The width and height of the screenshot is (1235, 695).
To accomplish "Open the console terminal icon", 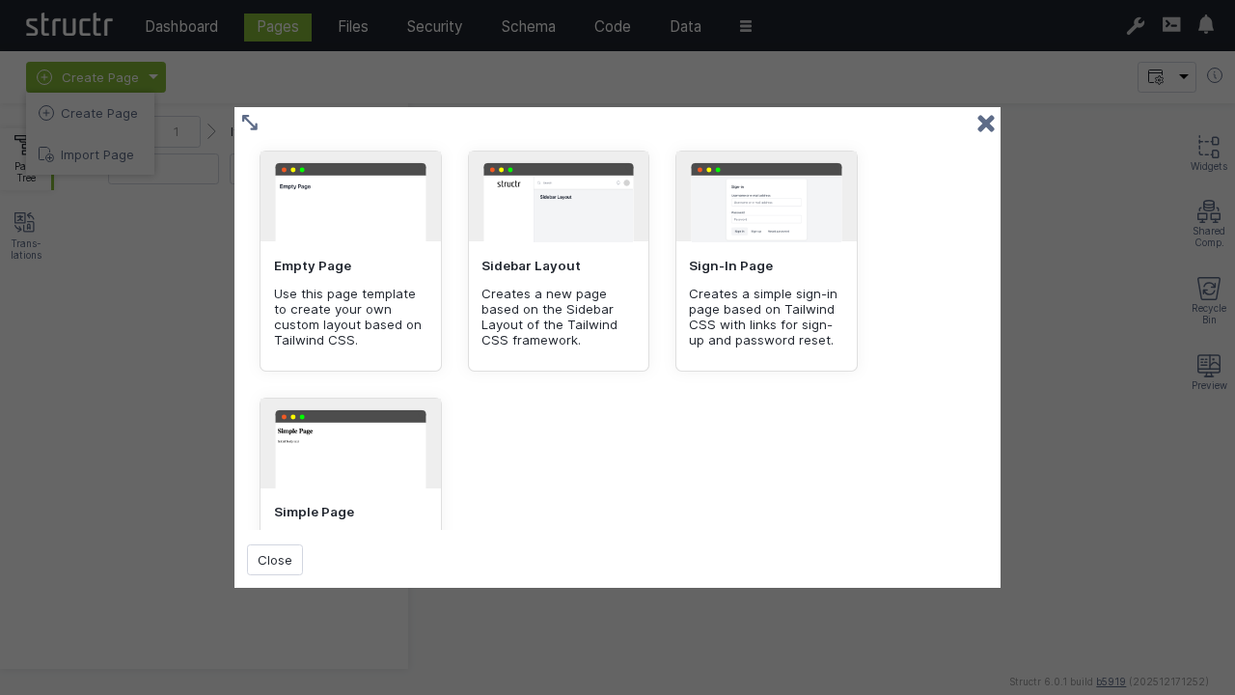I will pos(1171,25).
